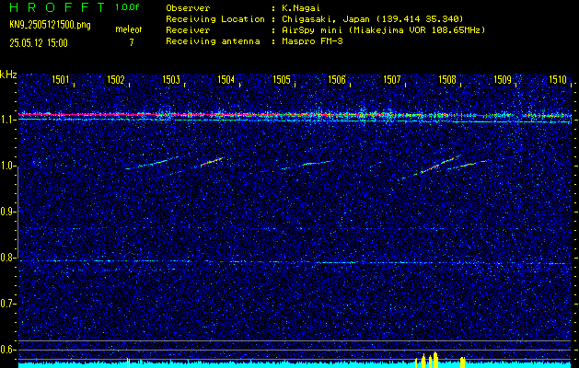
Task: Click the AirSpy mini receiver text
Action: point(384,30)
